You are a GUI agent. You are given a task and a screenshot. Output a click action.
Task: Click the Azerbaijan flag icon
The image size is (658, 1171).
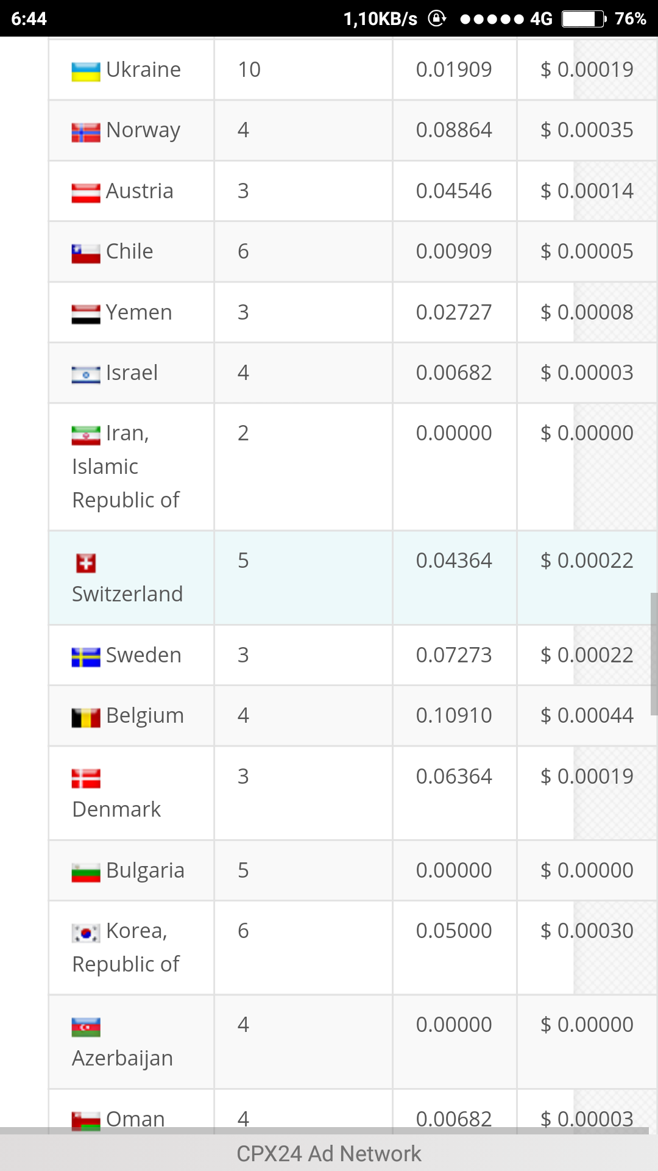click(86, 1027)
